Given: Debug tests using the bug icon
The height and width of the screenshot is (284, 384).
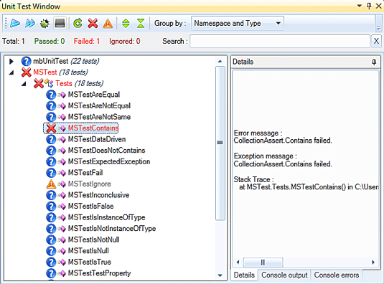Looking at the screenshot, I should pyautogui.click(x=45, y=24).
